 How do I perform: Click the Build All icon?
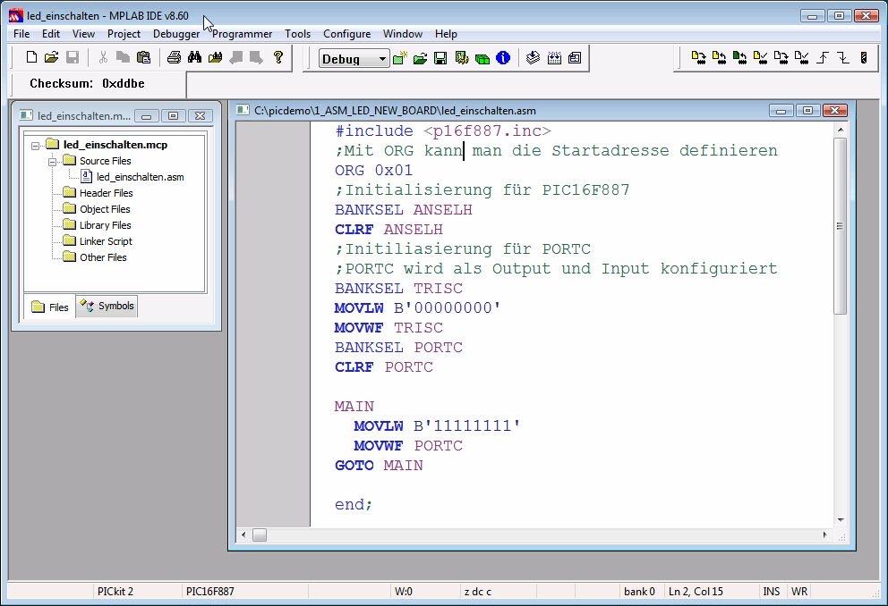tap(554, 58)
